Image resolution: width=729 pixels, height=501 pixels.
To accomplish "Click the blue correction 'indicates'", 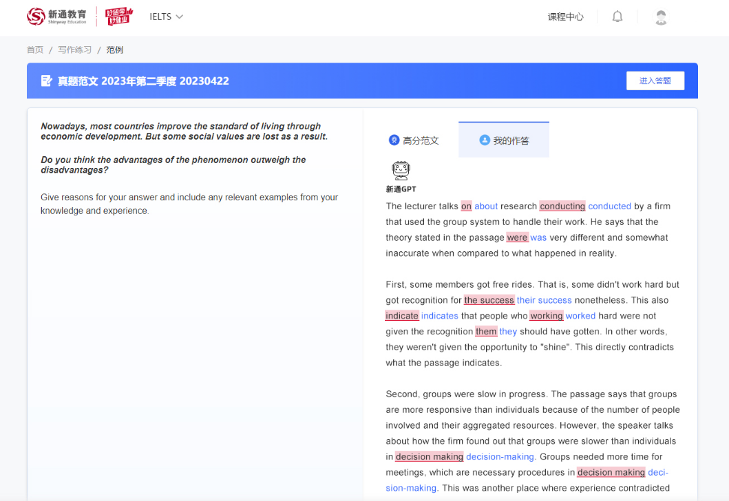I will pyautogui.click(x=439, y=316).
